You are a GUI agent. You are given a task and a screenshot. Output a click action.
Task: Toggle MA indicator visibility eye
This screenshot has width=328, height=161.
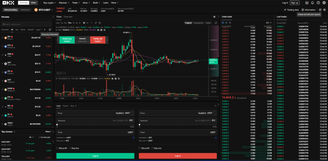tap(98, 30)
